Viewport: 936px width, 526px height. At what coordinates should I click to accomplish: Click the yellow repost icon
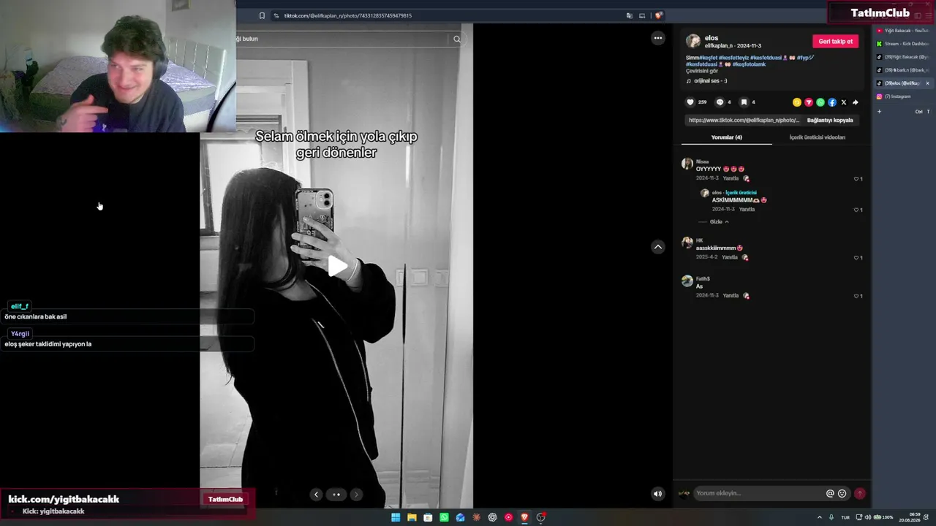tap(797, 102)
